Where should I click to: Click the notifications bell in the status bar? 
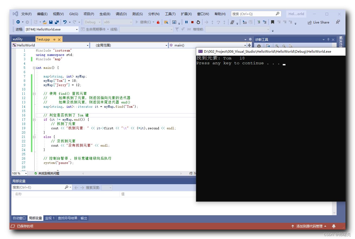[x=334, y=226]
